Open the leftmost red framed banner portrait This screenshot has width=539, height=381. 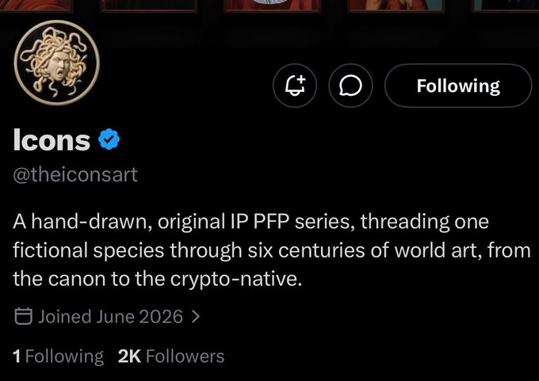pyautogui.click(x=36, y=6)
